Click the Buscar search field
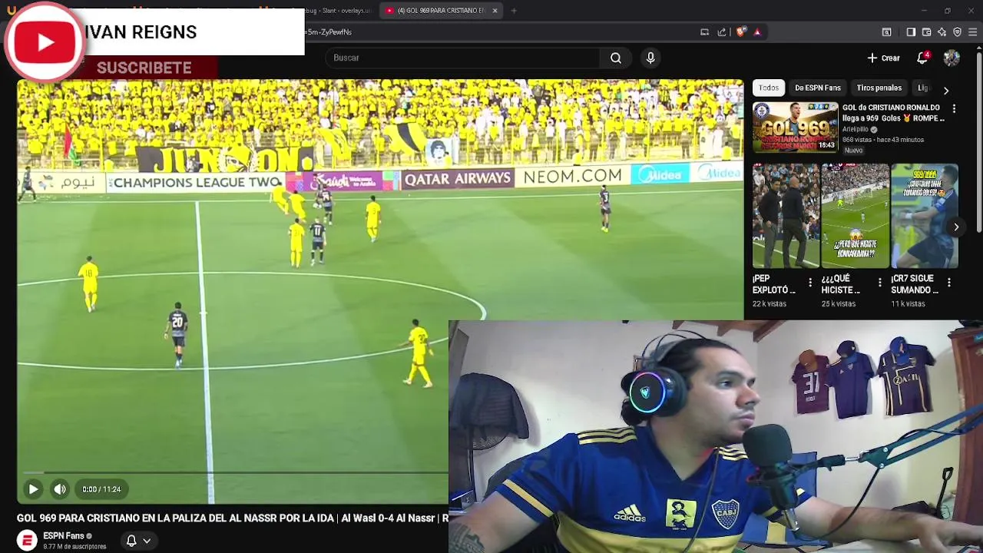The image size is (983, 553). pyautogui.click(x=463, y=58)
